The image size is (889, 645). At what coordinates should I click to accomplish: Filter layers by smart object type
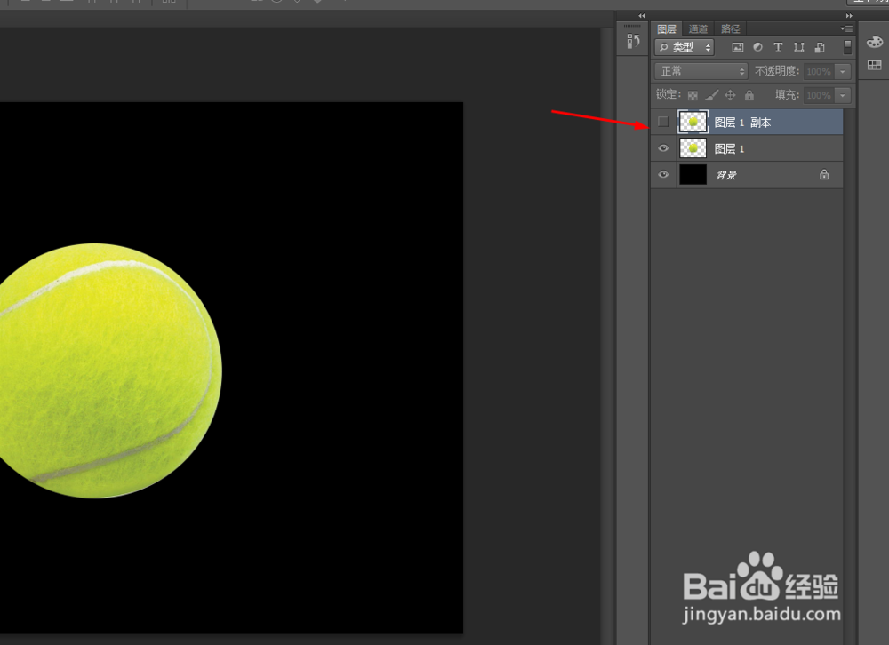820,48
